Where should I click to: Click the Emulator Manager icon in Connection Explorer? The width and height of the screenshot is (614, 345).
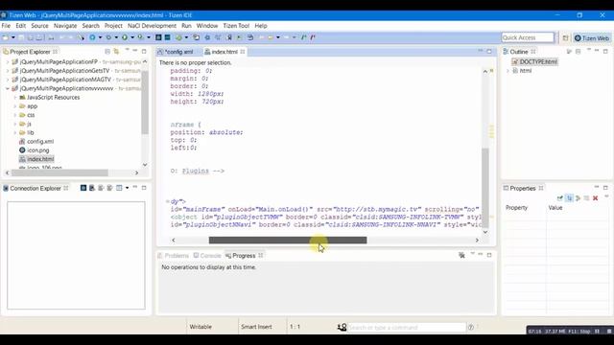click(83, 188)
